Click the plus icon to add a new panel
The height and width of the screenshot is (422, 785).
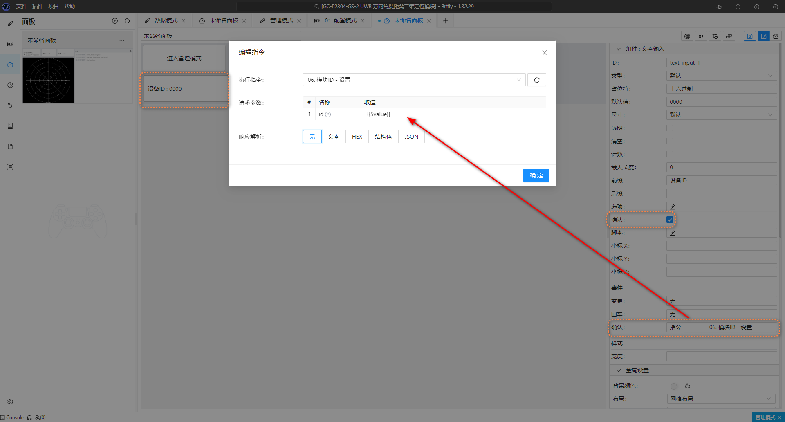tap(115, 21)
